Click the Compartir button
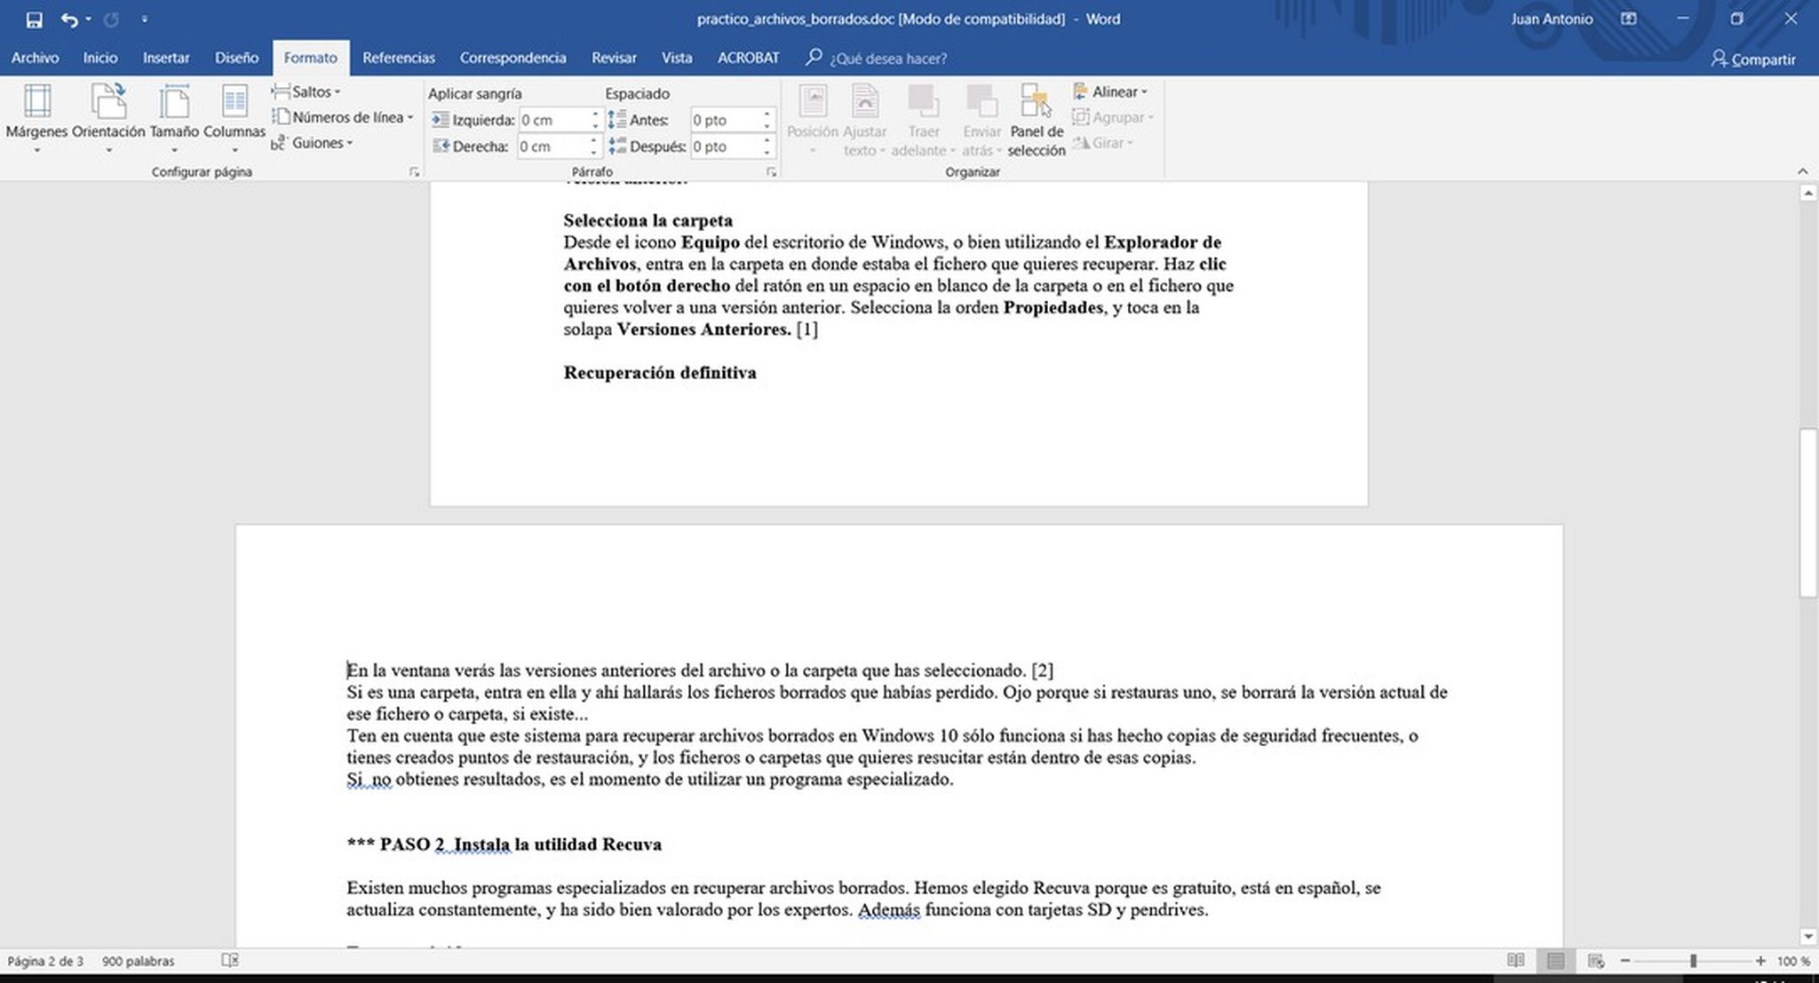The width and height of the screenshot is (1819, 983). coord(1753,59)
